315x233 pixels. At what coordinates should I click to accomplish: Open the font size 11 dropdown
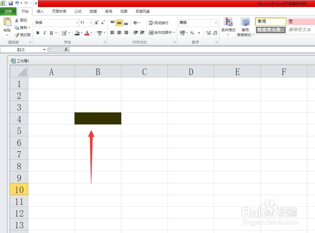point(91,23)
